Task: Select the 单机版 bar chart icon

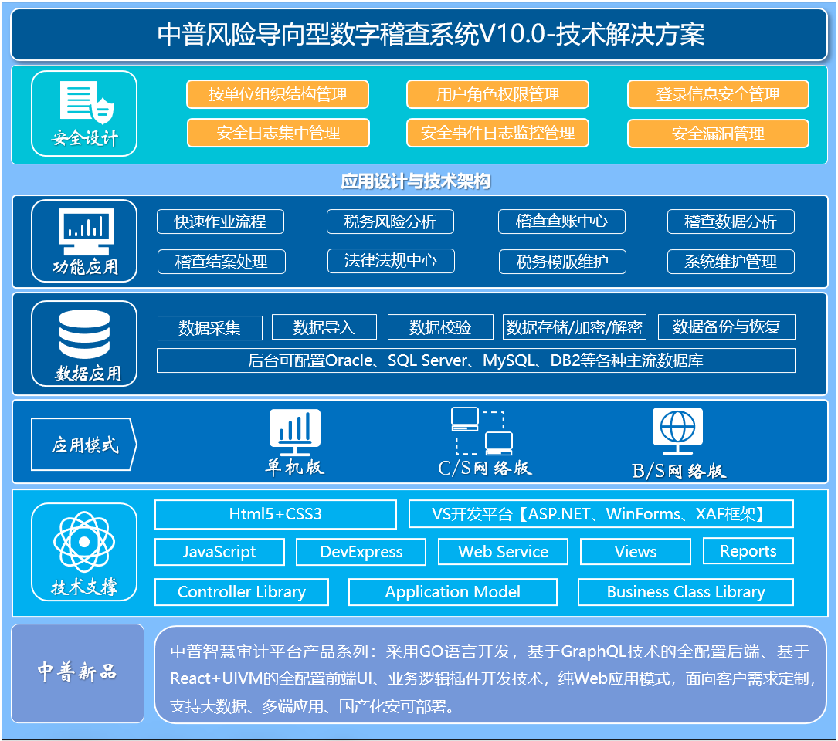Action: [295, 432]
